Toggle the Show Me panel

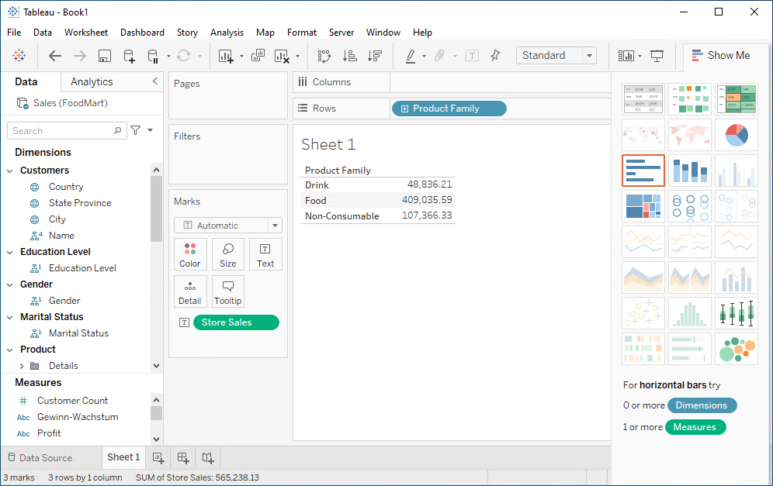click(x=721, y=55)
